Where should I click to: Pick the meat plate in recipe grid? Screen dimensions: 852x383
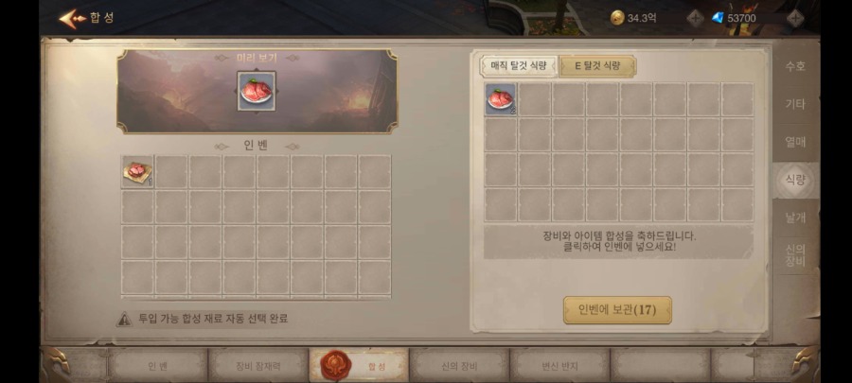pos(501,99)
